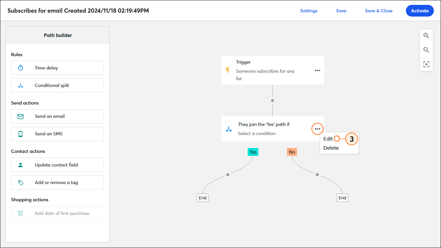Click the tag icon for Add or remove a tag
This screenshot has width=441, height=248.
[20, 182]
